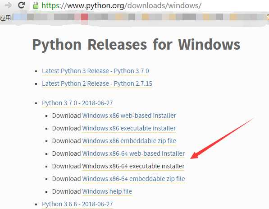Open the Python 3.7.0 - 2018-06-27 release link
This screenshot has width=269, height=209.
(78, 103)
